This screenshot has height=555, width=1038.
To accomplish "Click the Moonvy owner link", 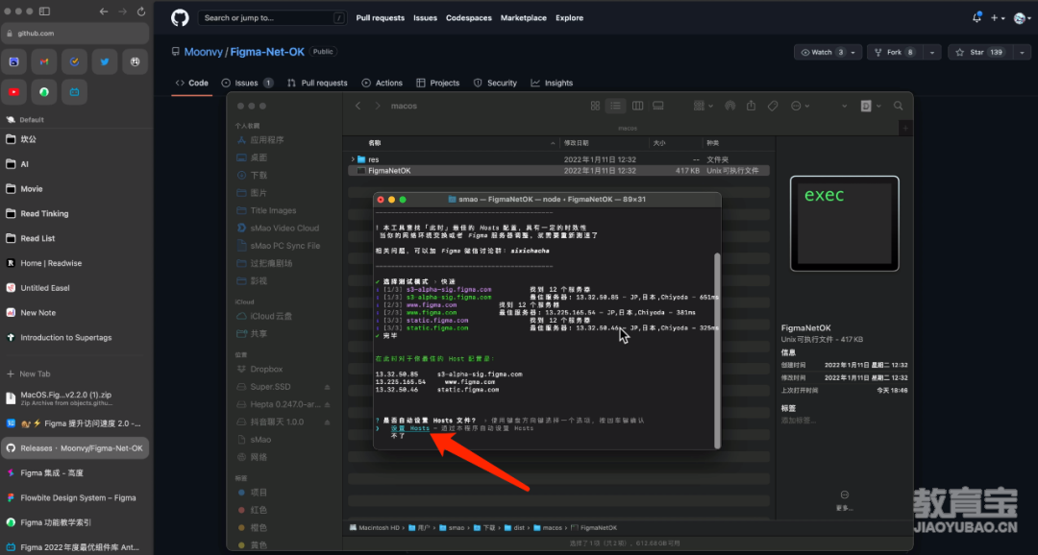I will click(x=203, y=52).
